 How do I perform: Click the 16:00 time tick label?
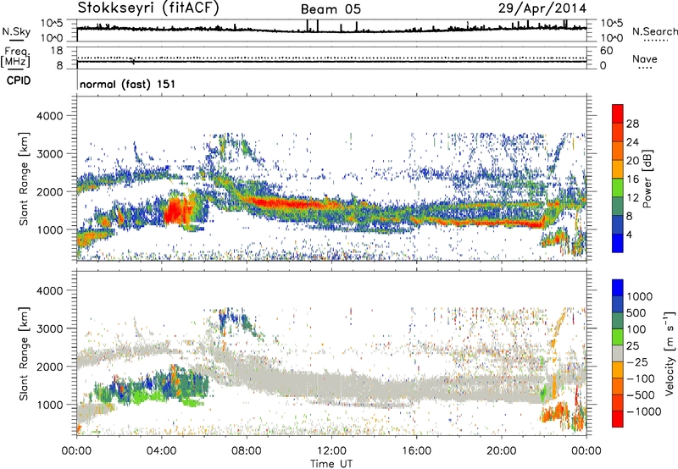point(416,451)
